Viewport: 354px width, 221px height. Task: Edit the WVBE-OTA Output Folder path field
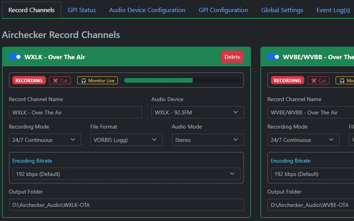click(311, 205)
